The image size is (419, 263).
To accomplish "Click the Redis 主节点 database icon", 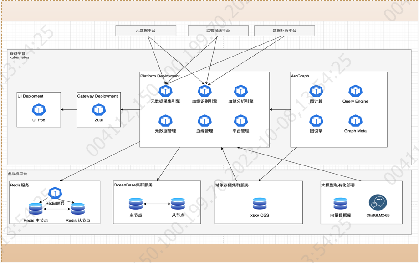I will tap(36, 209).
